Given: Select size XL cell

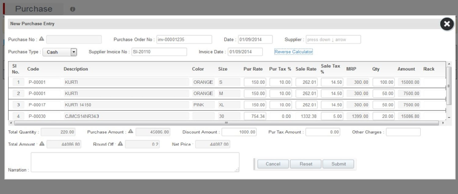Looking at the screenshot, I should pyautogui.click(x=229, y=105).
